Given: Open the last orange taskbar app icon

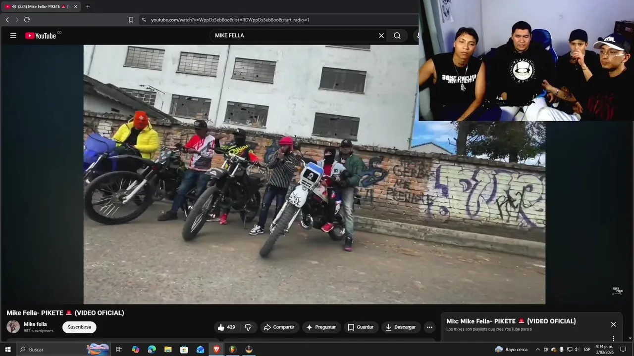Looking at the screenshot, I should 249,350.
